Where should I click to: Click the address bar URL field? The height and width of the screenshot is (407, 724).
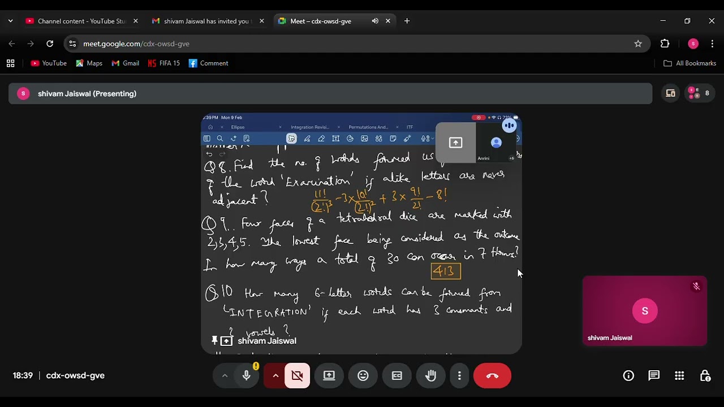(x=356, y=44)
